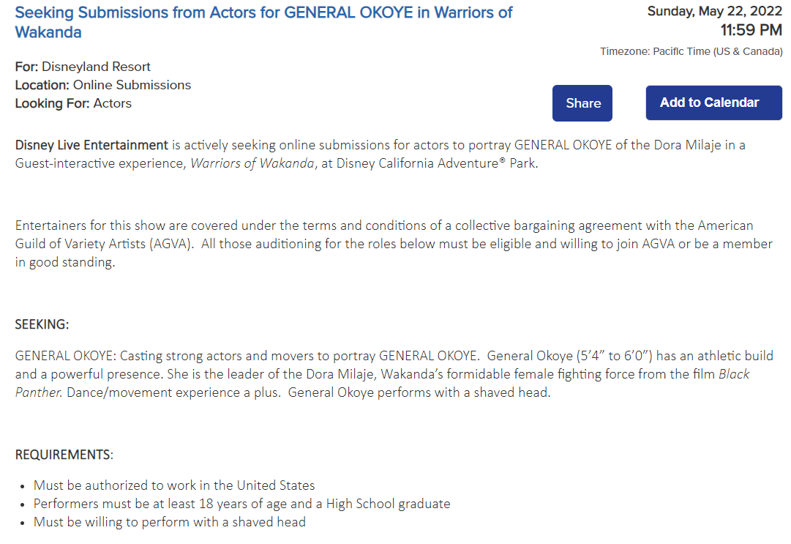Select the Location: Online Submissions line
The height and width of the screenshot is (544, 791).
point(102,85)
